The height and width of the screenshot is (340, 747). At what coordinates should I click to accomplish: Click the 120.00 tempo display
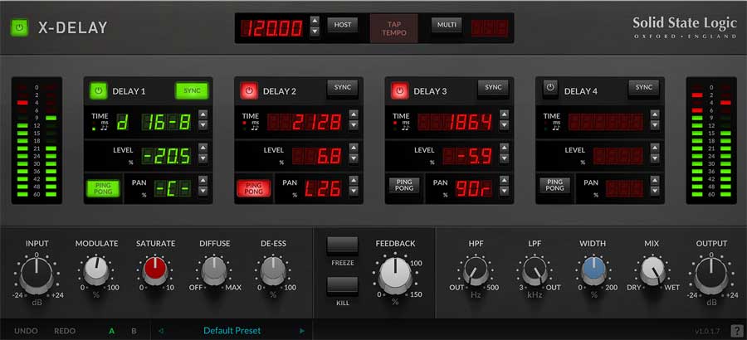tap(272, 28)
